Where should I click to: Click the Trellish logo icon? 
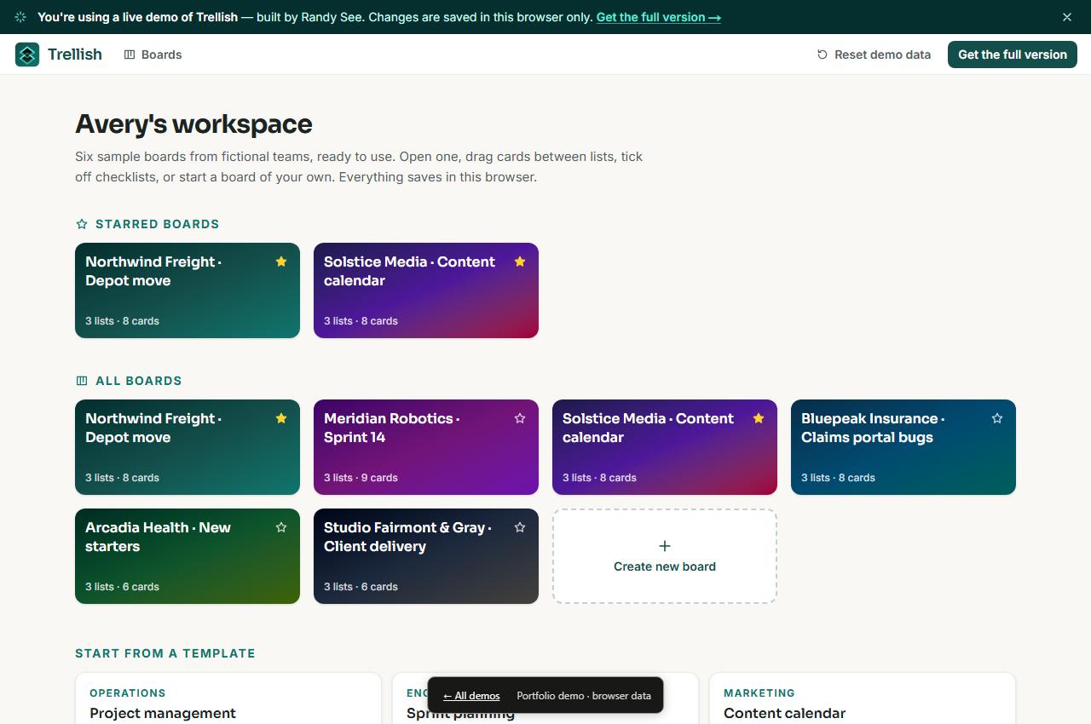tap(27, 55)
